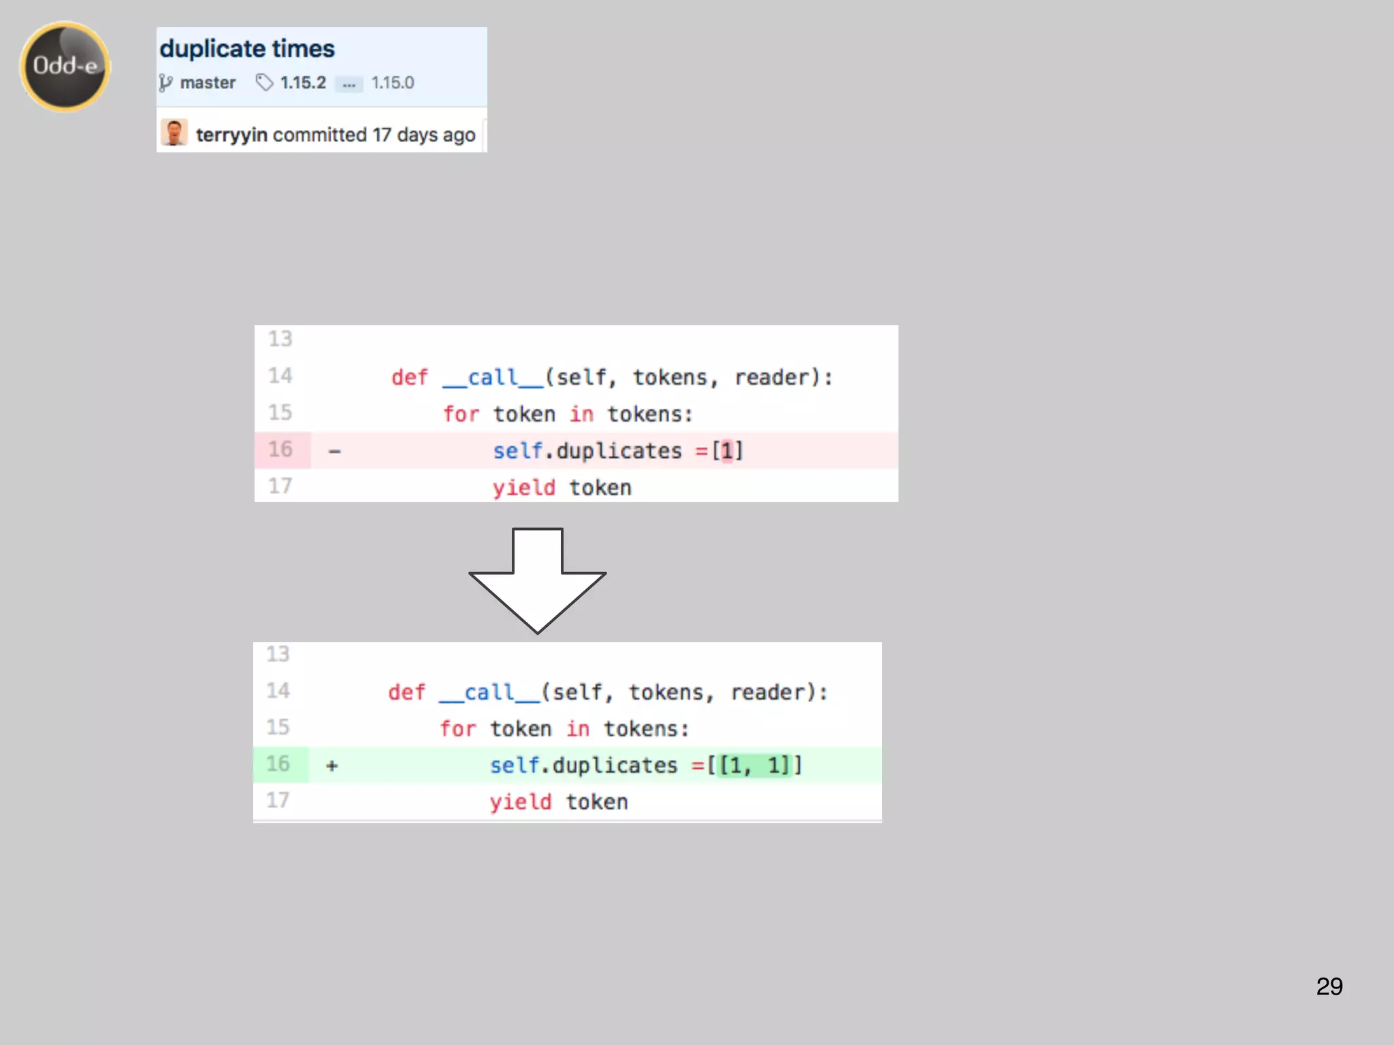Click the tag icon before 1.15.2
Viewport: 1394px width, 1045px height.
click(x=264, y=83)
